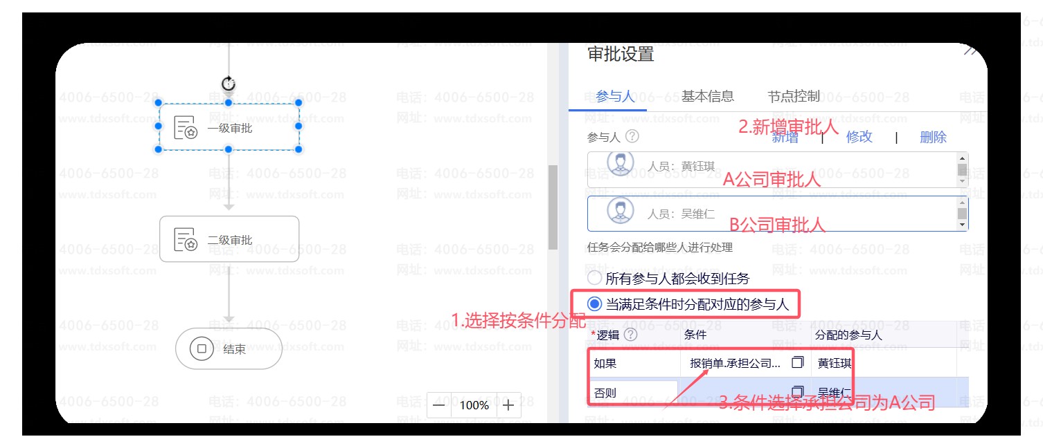Open condition editor icon in 否则 row
This screenshot has width=1043, height=448.
[798, 391]
